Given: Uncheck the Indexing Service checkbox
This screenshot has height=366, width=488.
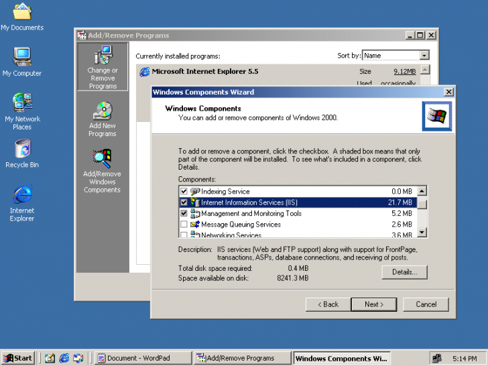Looking at the screenshot, I should coord(184,192).
